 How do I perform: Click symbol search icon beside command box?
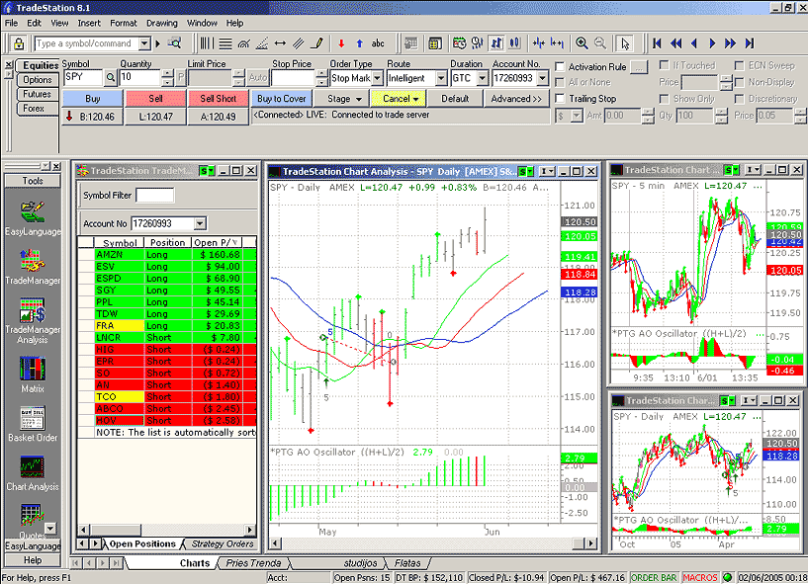pos(175,43)
